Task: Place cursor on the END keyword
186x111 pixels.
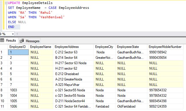Action: coord(11,27)
